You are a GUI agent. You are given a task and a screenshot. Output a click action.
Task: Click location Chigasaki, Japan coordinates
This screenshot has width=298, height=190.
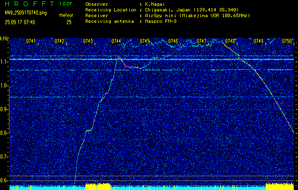tap(192, 10)
